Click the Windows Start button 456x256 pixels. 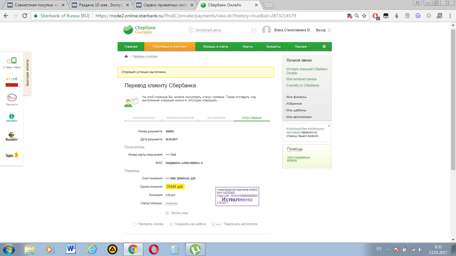[9, 249]
